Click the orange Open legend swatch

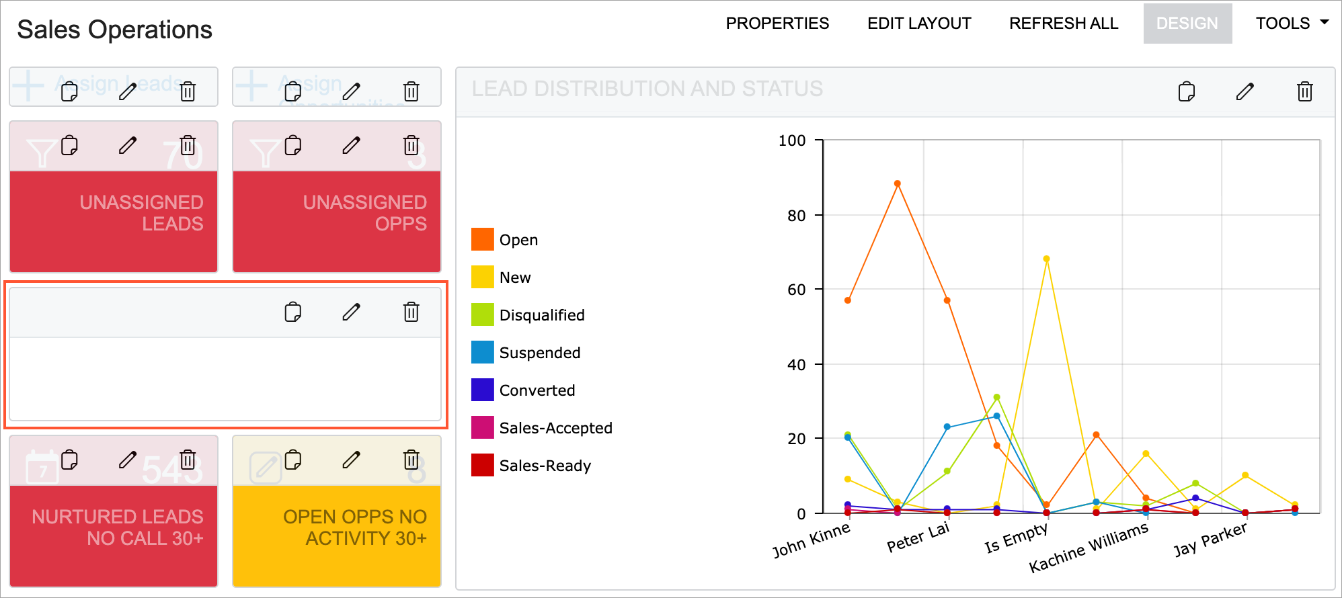[482, 239]
